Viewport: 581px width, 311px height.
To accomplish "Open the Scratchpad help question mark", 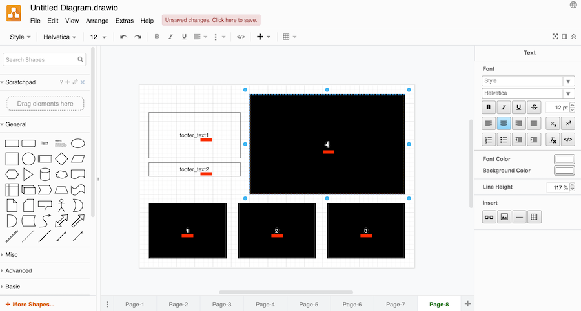I will coord(61,82).
